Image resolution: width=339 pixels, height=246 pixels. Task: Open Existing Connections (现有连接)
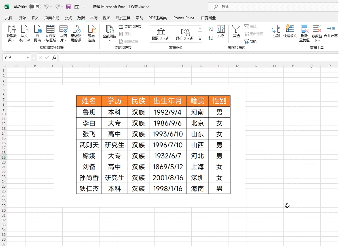92,33
